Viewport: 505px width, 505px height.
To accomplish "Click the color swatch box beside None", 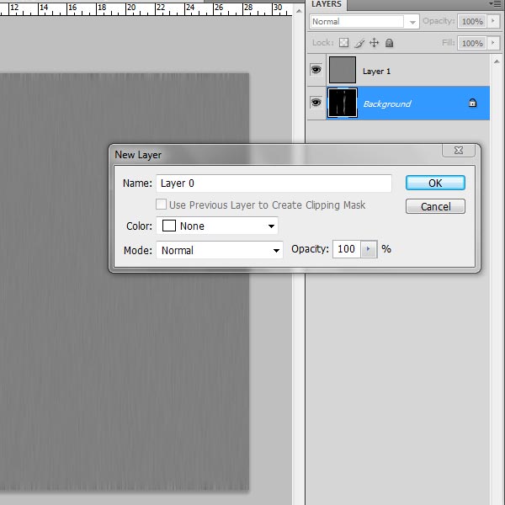I will (169, 226).
